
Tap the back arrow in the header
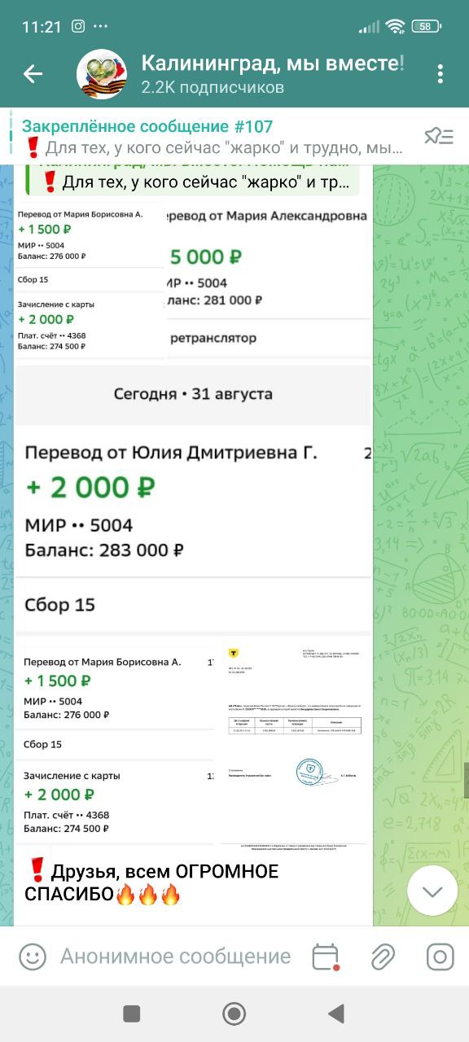pos(33,74)
